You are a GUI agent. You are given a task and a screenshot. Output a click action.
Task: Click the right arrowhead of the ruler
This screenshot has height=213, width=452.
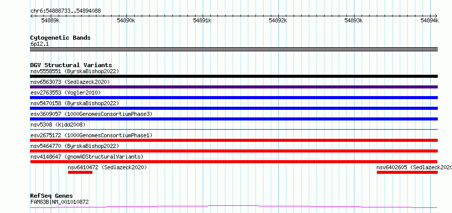[436, 16]
